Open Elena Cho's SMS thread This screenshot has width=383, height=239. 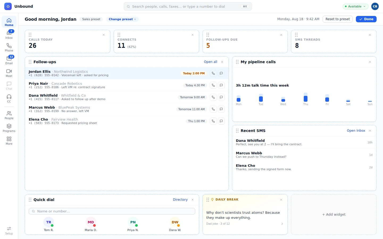pyautogui.click(x=304, y=167)
